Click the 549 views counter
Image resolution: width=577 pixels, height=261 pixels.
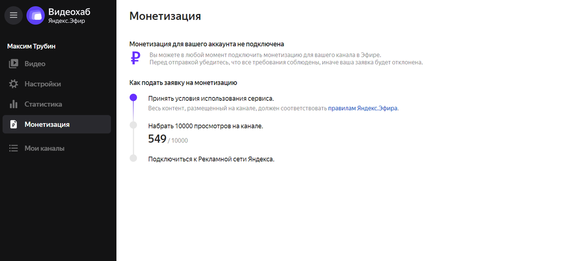pyautogui.click(x=157, y=139)
